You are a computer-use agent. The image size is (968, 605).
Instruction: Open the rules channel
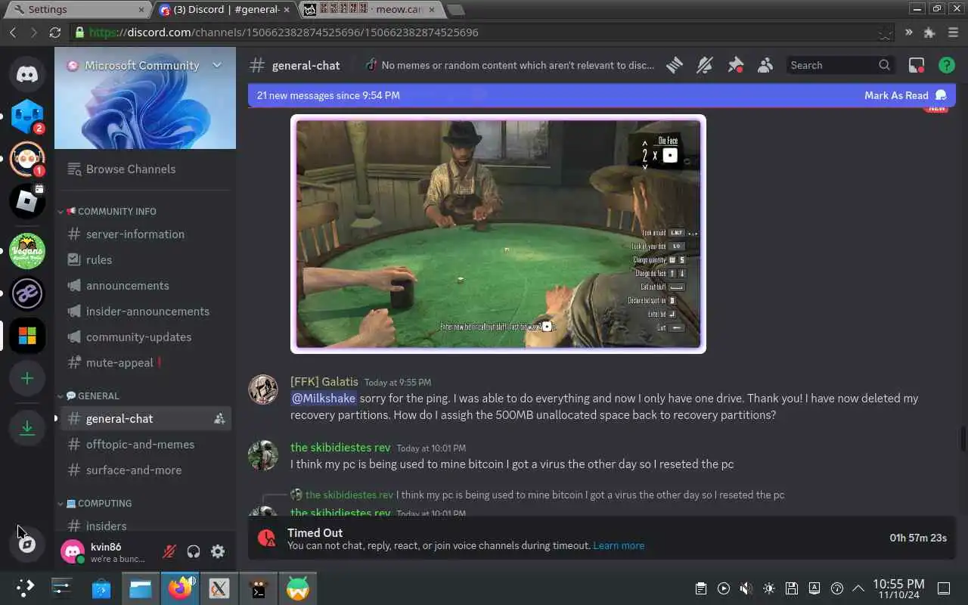click(x=145, y=260)
